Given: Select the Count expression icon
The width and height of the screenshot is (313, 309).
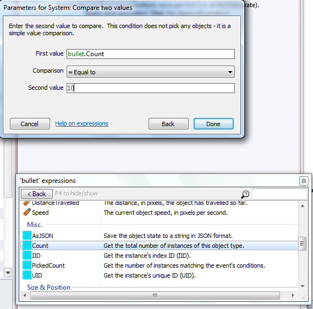Looking at the screenshot, I should click(27, 246).
